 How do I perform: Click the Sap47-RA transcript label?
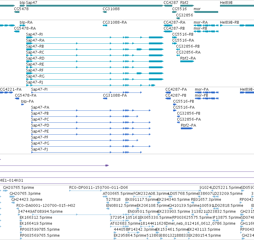(x=35, y=40)
